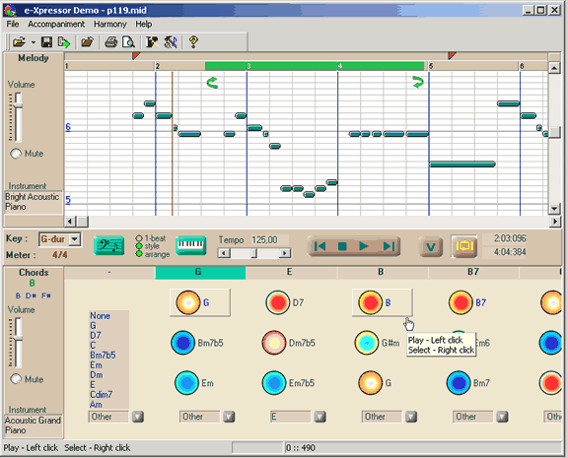The image size is (568, 458).
Task: Click the piano keyboard button
Action: (191, 245)
